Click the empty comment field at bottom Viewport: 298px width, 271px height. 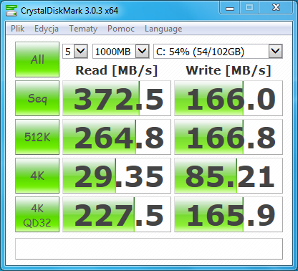click(x=149, y=249)
